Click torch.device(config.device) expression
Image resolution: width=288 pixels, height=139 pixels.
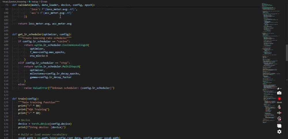52,124
